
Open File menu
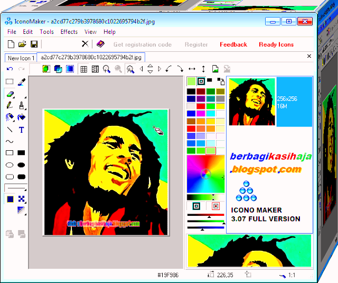tap(12, 32)
